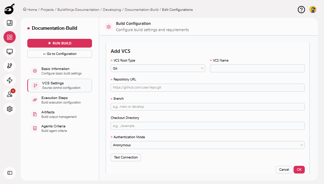Open the lightning bolt sidebar icon
The image size is (324, 184).
[10, 80]
